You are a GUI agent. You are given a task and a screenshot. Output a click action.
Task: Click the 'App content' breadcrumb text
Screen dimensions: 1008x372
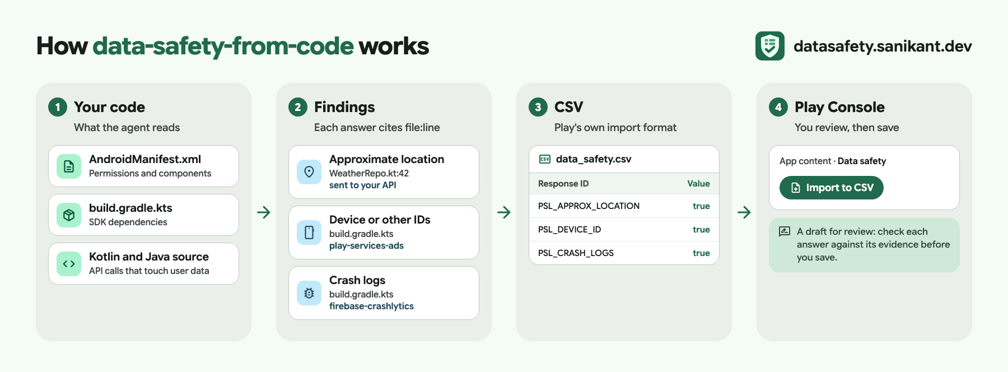pyautogui.click(x=805, y=161)
